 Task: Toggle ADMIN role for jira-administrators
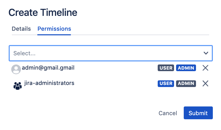(186, 83)
